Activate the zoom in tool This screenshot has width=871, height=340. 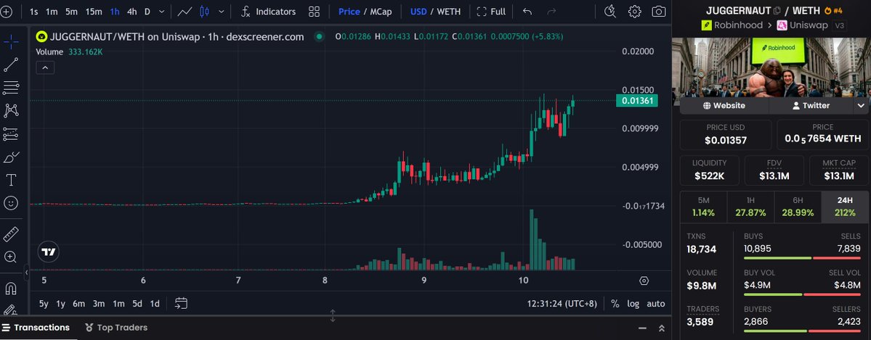(11, 257)
